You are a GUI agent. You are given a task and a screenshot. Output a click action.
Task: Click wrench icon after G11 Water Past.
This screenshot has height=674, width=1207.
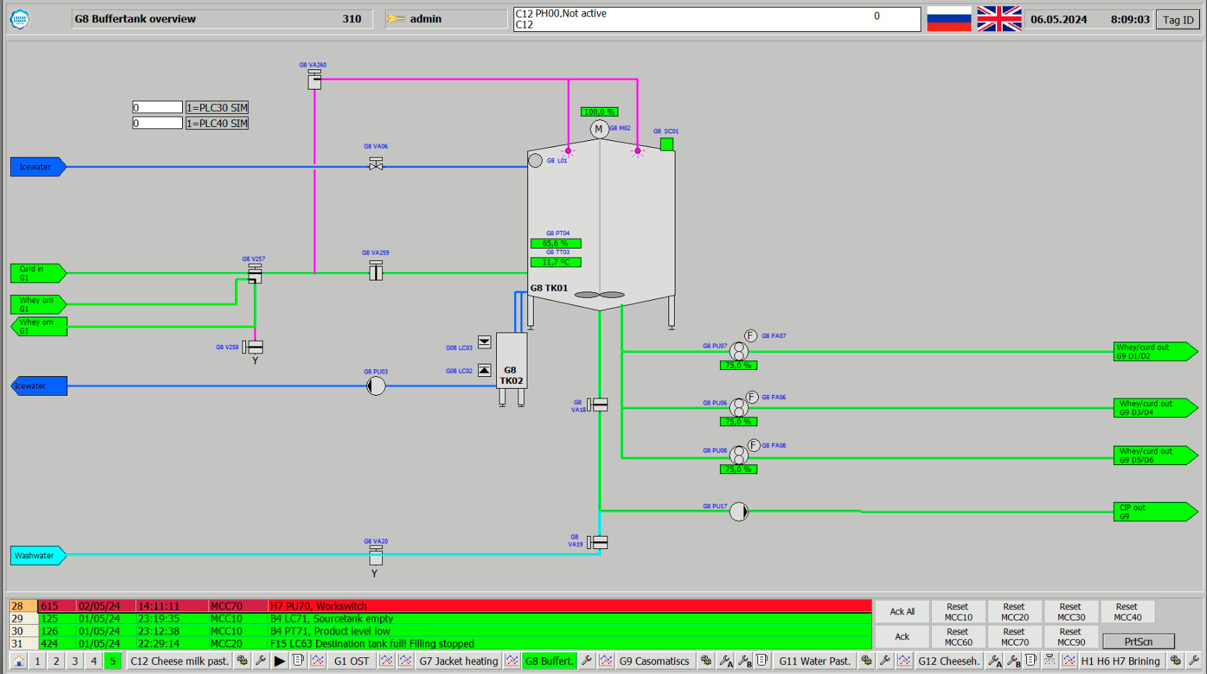tap(885, 661)
